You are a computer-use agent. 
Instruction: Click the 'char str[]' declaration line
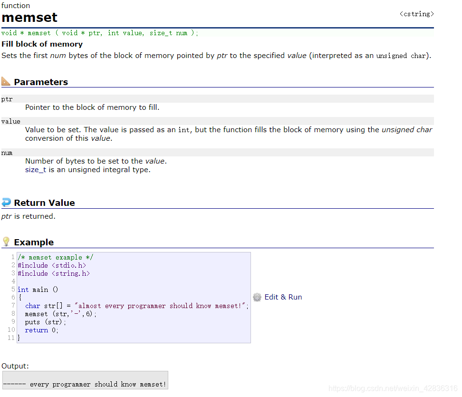click(x=137, y=306)
